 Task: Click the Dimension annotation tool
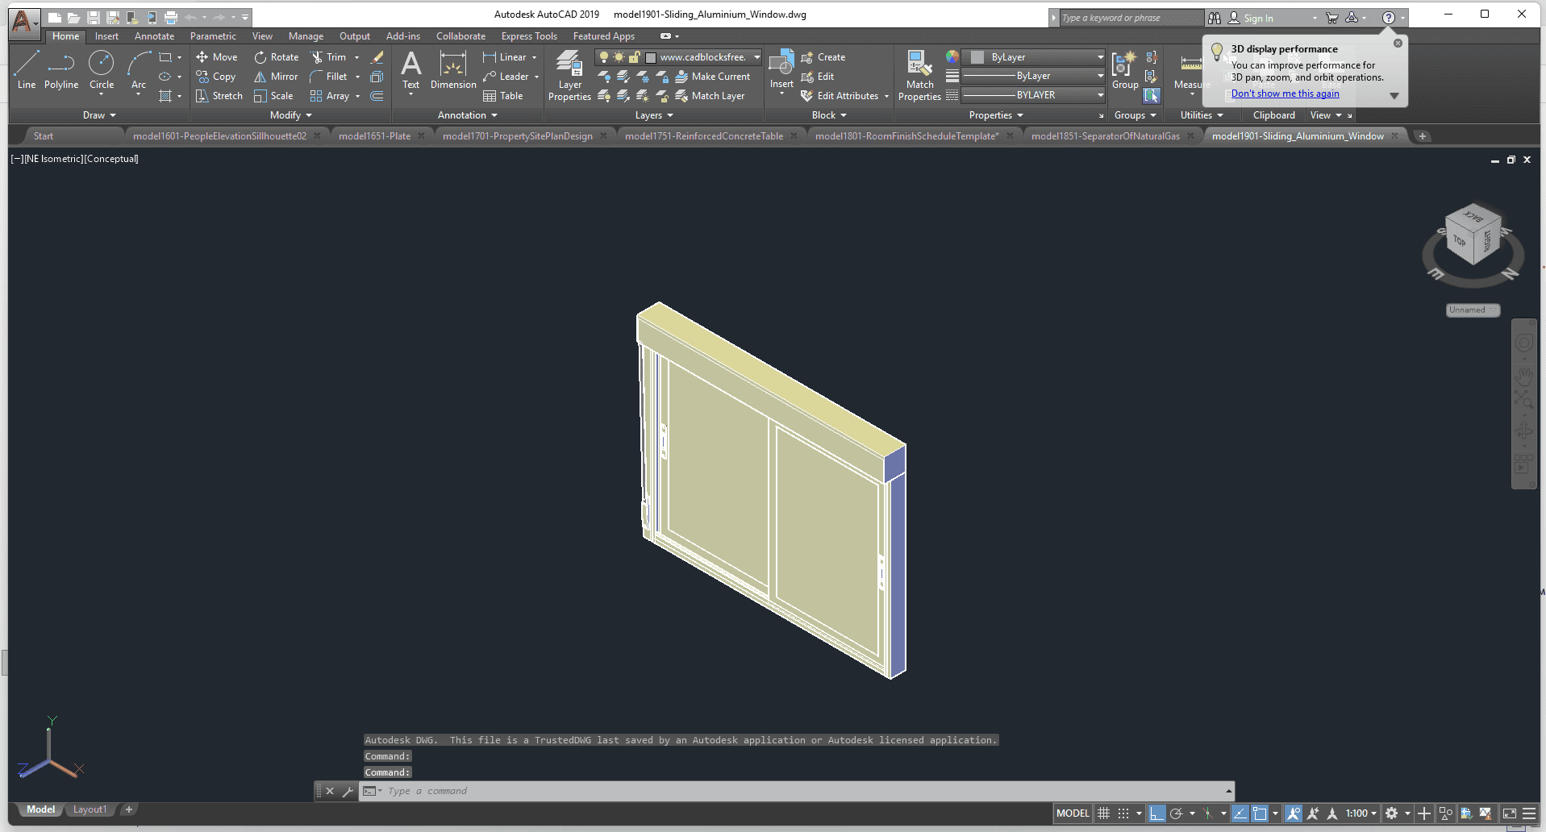pyautogui.click(x=453, y=70)
